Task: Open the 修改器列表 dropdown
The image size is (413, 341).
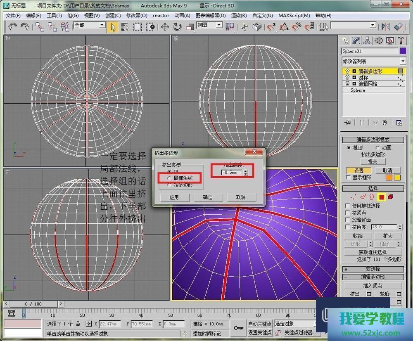Action: (374, 61)
